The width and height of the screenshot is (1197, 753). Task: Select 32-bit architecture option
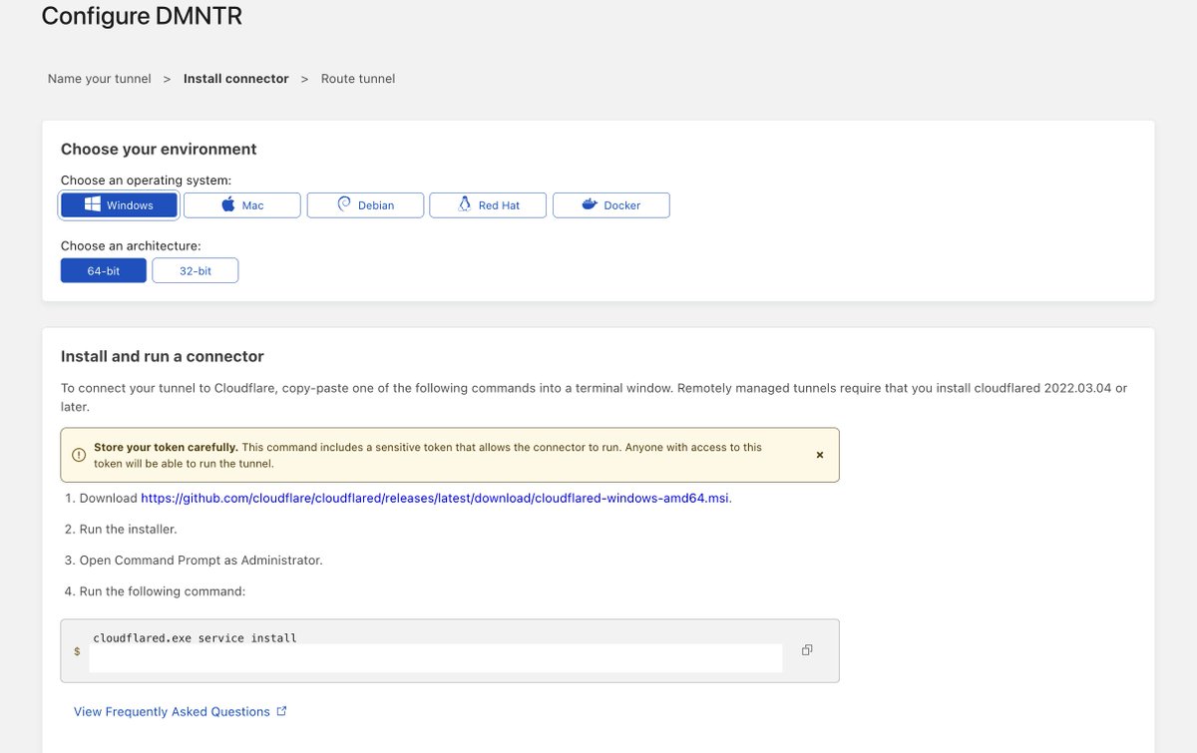(196, 270)
